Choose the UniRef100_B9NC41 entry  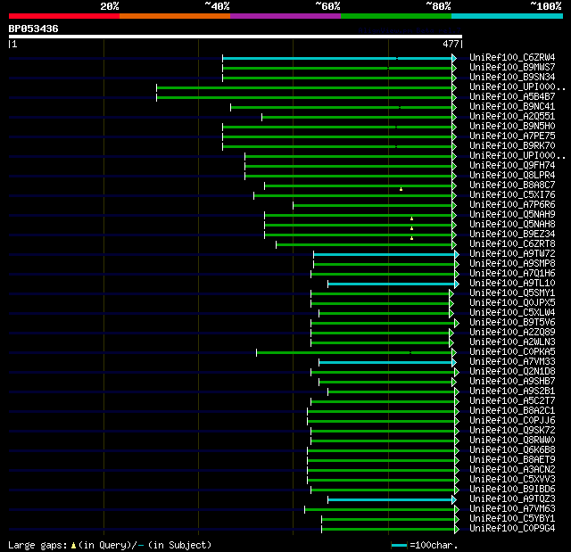tap(512, 107)
